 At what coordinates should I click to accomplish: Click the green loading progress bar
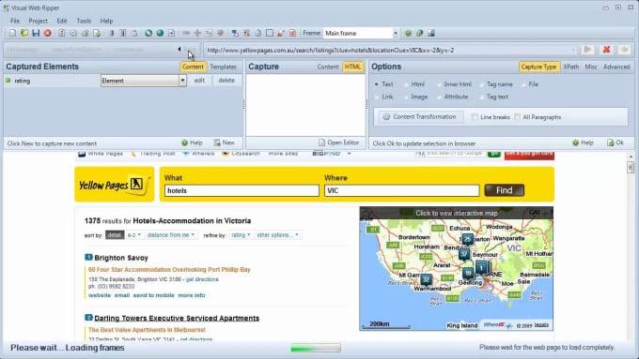click(x=316, y=348)
